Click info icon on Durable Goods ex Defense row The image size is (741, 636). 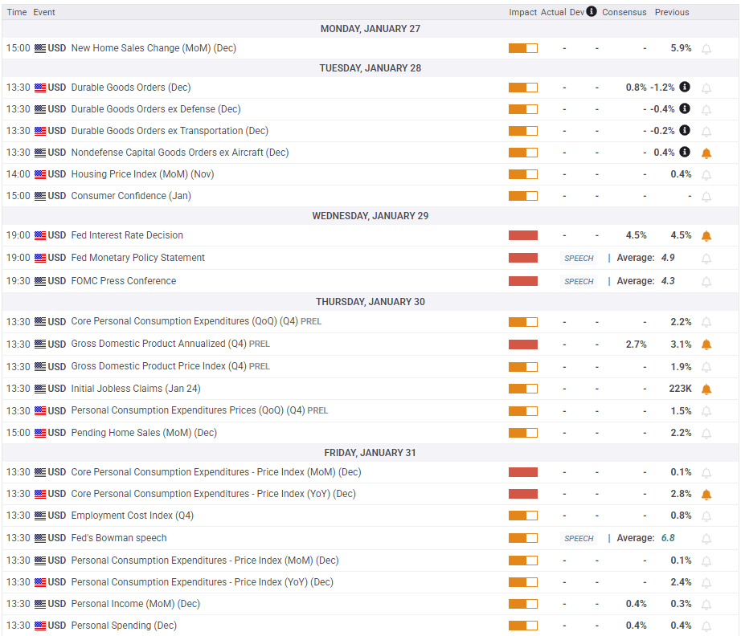point(684,108)
